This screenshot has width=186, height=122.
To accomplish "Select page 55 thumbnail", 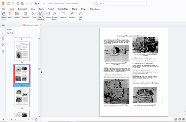I will (22, 97).
